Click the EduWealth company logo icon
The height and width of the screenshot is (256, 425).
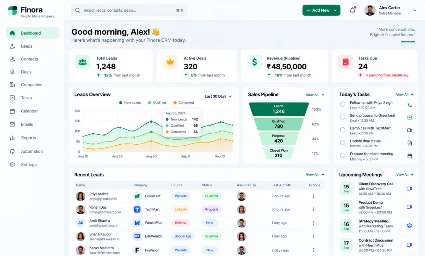coord(137,236)
